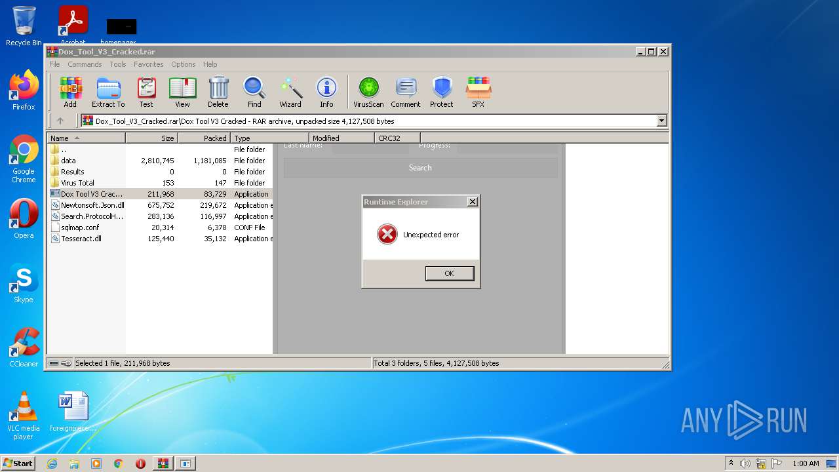Click the Delete trash icon in toolbar
The image size is (839, 472).
[218, 92]
